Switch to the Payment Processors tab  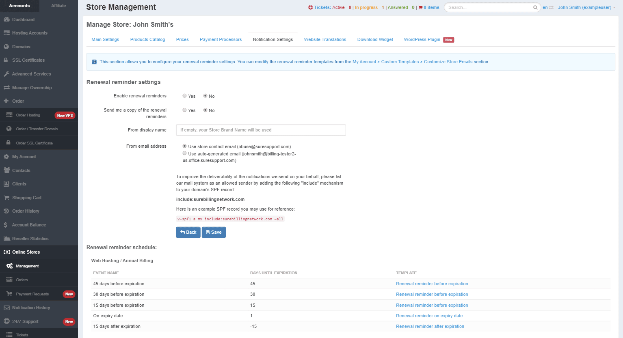coord(221,39)
